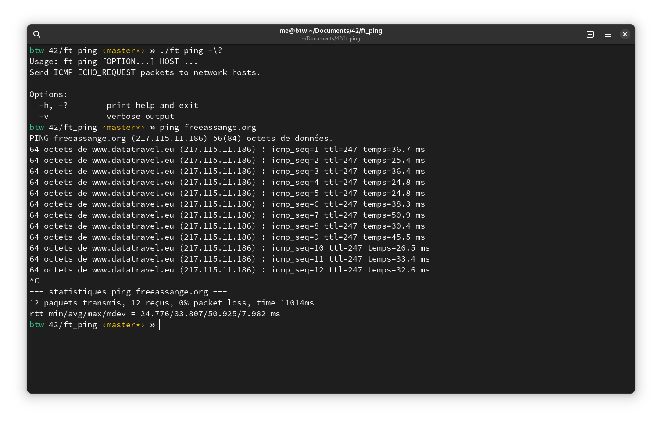Image resolution: width=662 pixels, height=423 pixels.
Task: Click the "ping freeassange.org" command text
Action: [208, 127]
